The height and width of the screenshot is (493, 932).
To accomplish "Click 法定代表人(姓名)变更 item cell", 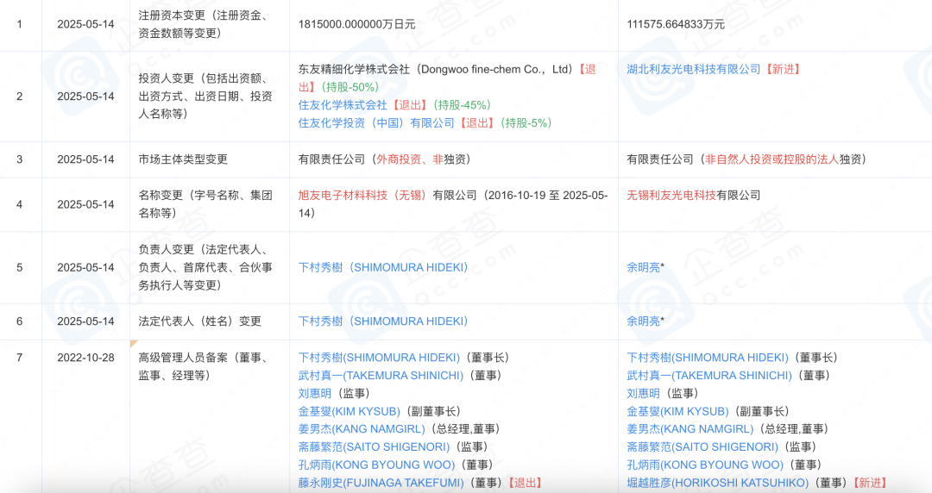I will (x=210, y=321).
